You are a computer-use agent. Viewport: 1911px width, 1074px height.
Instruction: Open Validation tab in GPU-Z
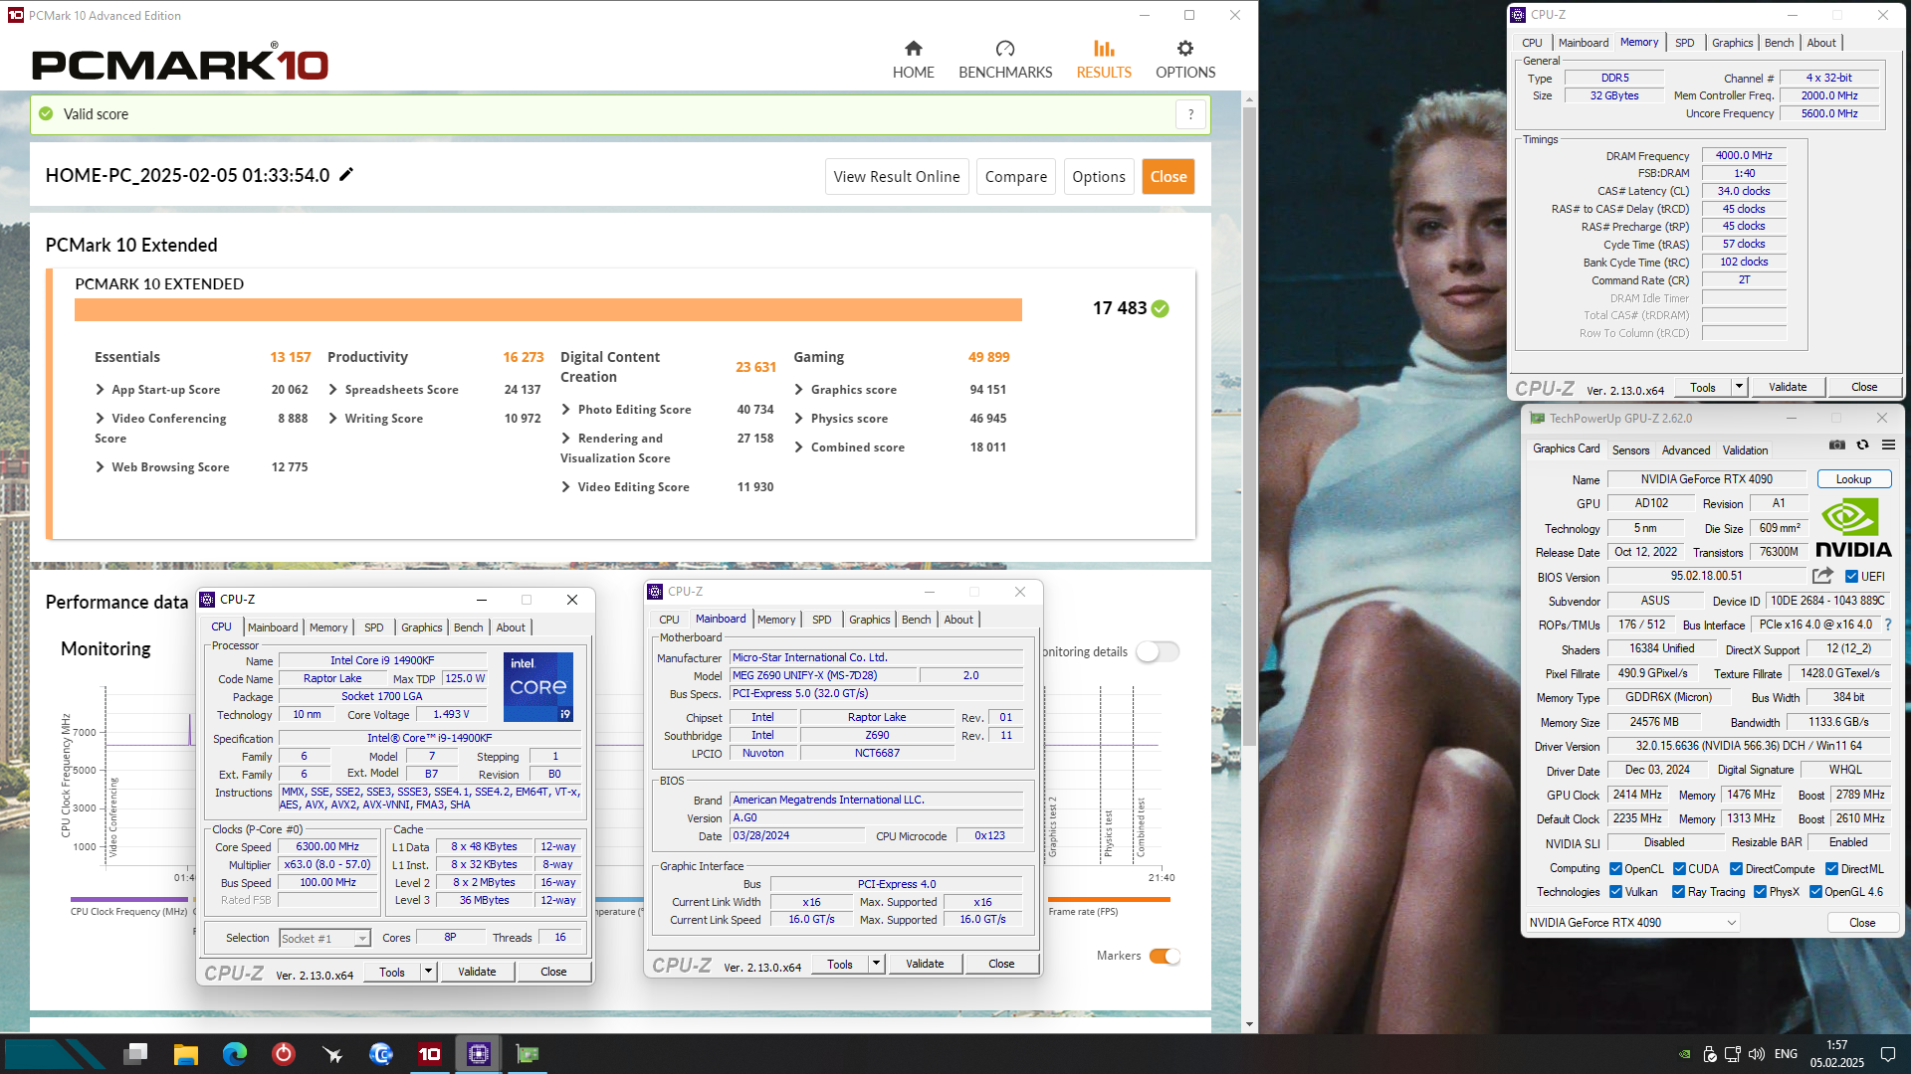click(1746, 450)
